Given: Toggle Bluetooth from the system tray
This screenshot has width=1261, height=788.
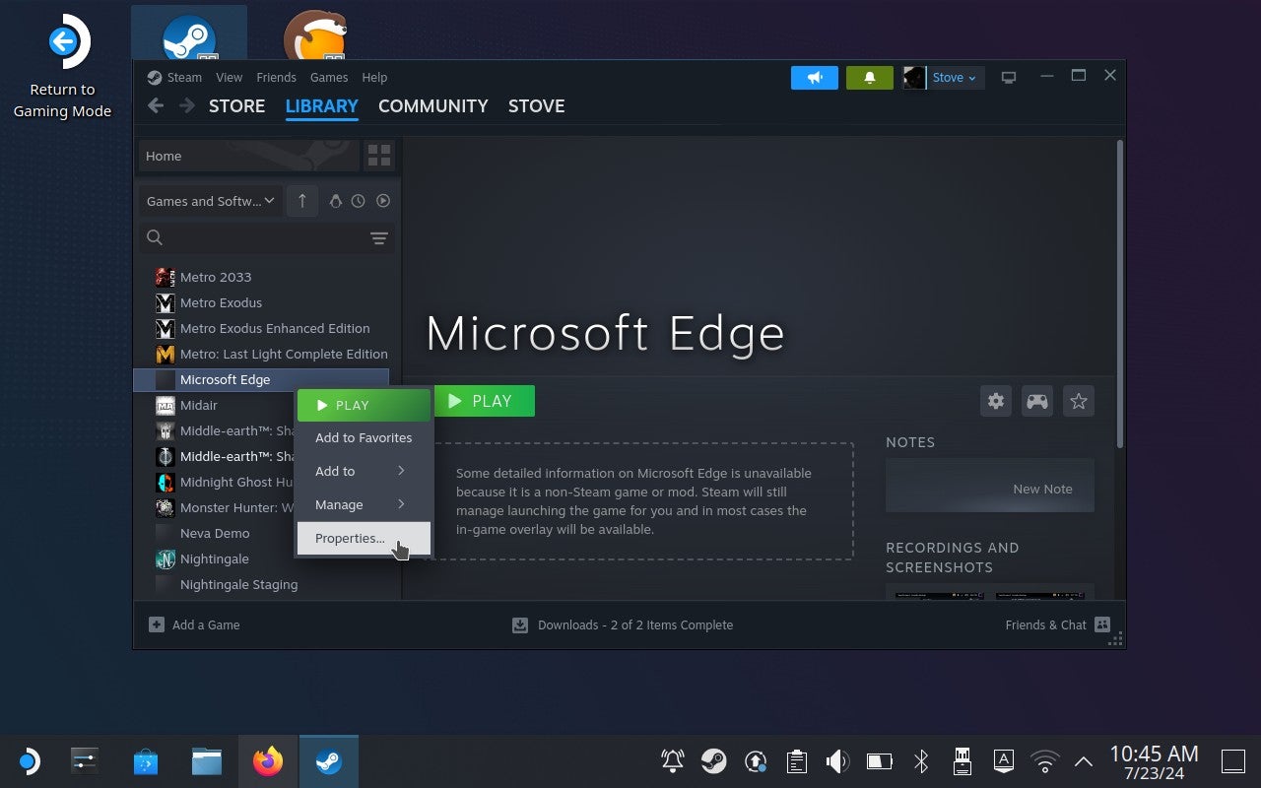Looking at the screenshot, I should [920, 760].
